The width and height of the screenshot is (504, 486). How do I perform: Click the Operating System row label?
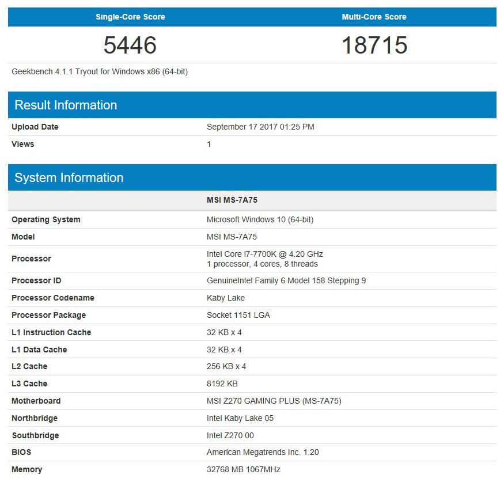click(46, 219)
